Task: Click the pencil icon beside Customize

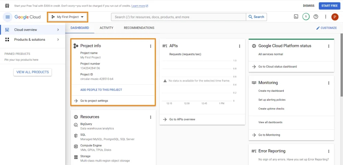Action: [318, 28]
